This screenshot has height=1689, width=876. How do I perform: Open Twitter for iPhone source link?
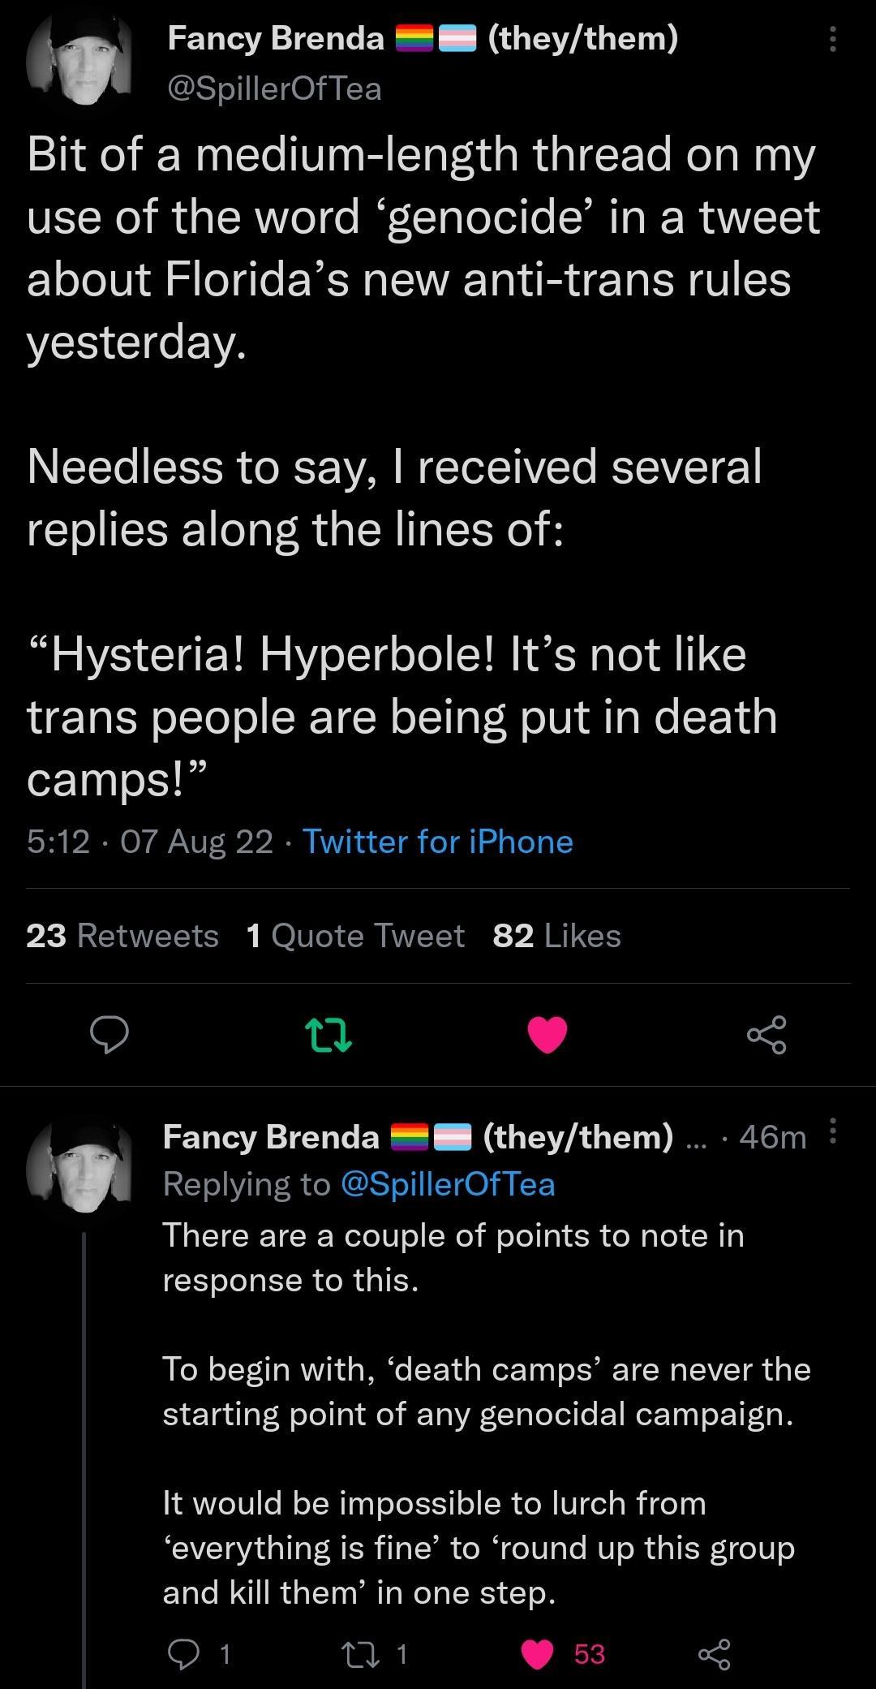pos(436,842)
